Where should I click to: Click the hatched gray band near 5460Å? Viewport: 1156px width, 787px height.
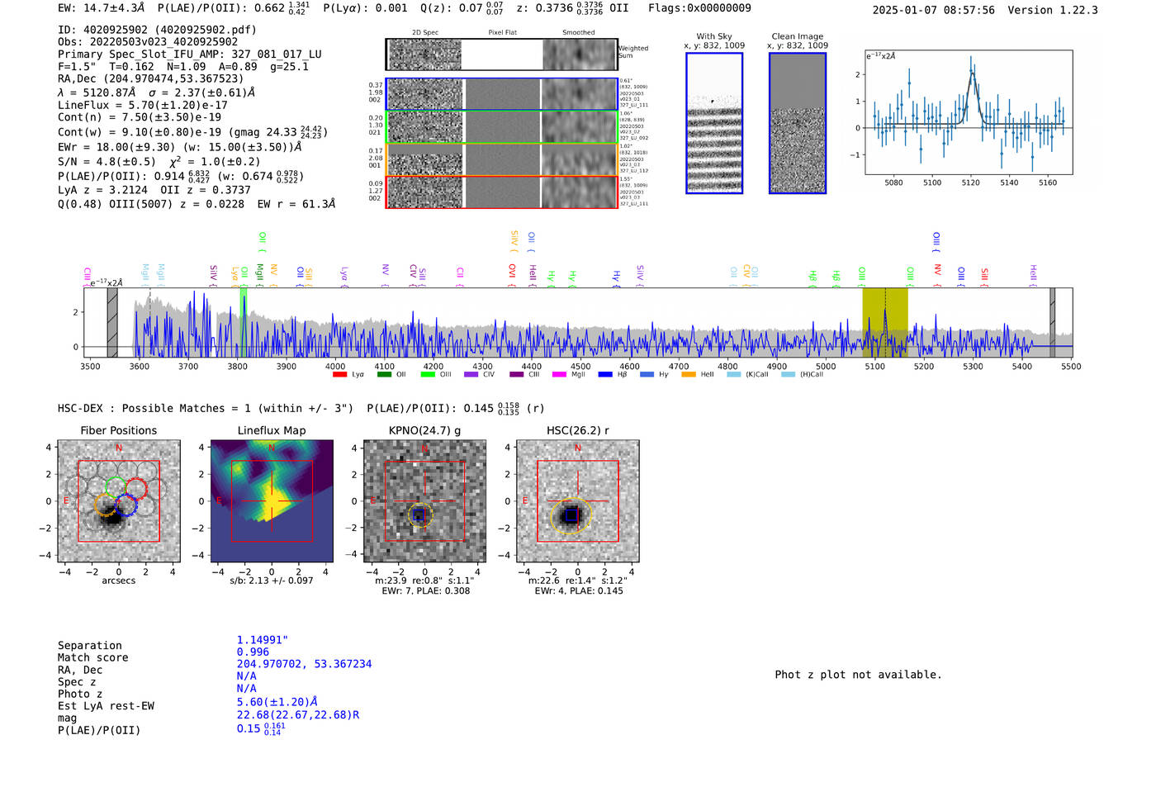point(1053,323)
